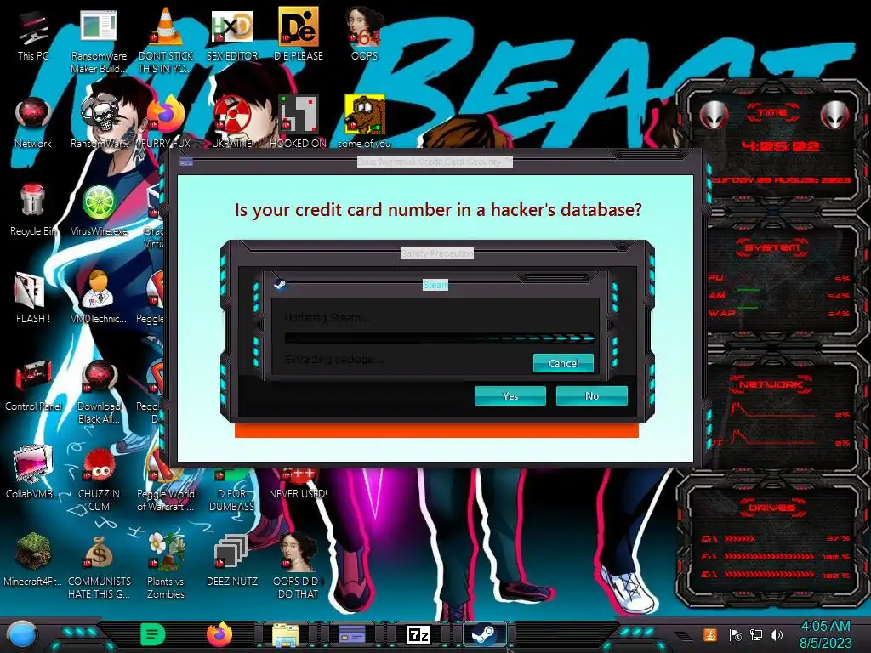Click the SYSTEM gadget header
Screen dimensions: 871x653
click(x=772, y=247)
